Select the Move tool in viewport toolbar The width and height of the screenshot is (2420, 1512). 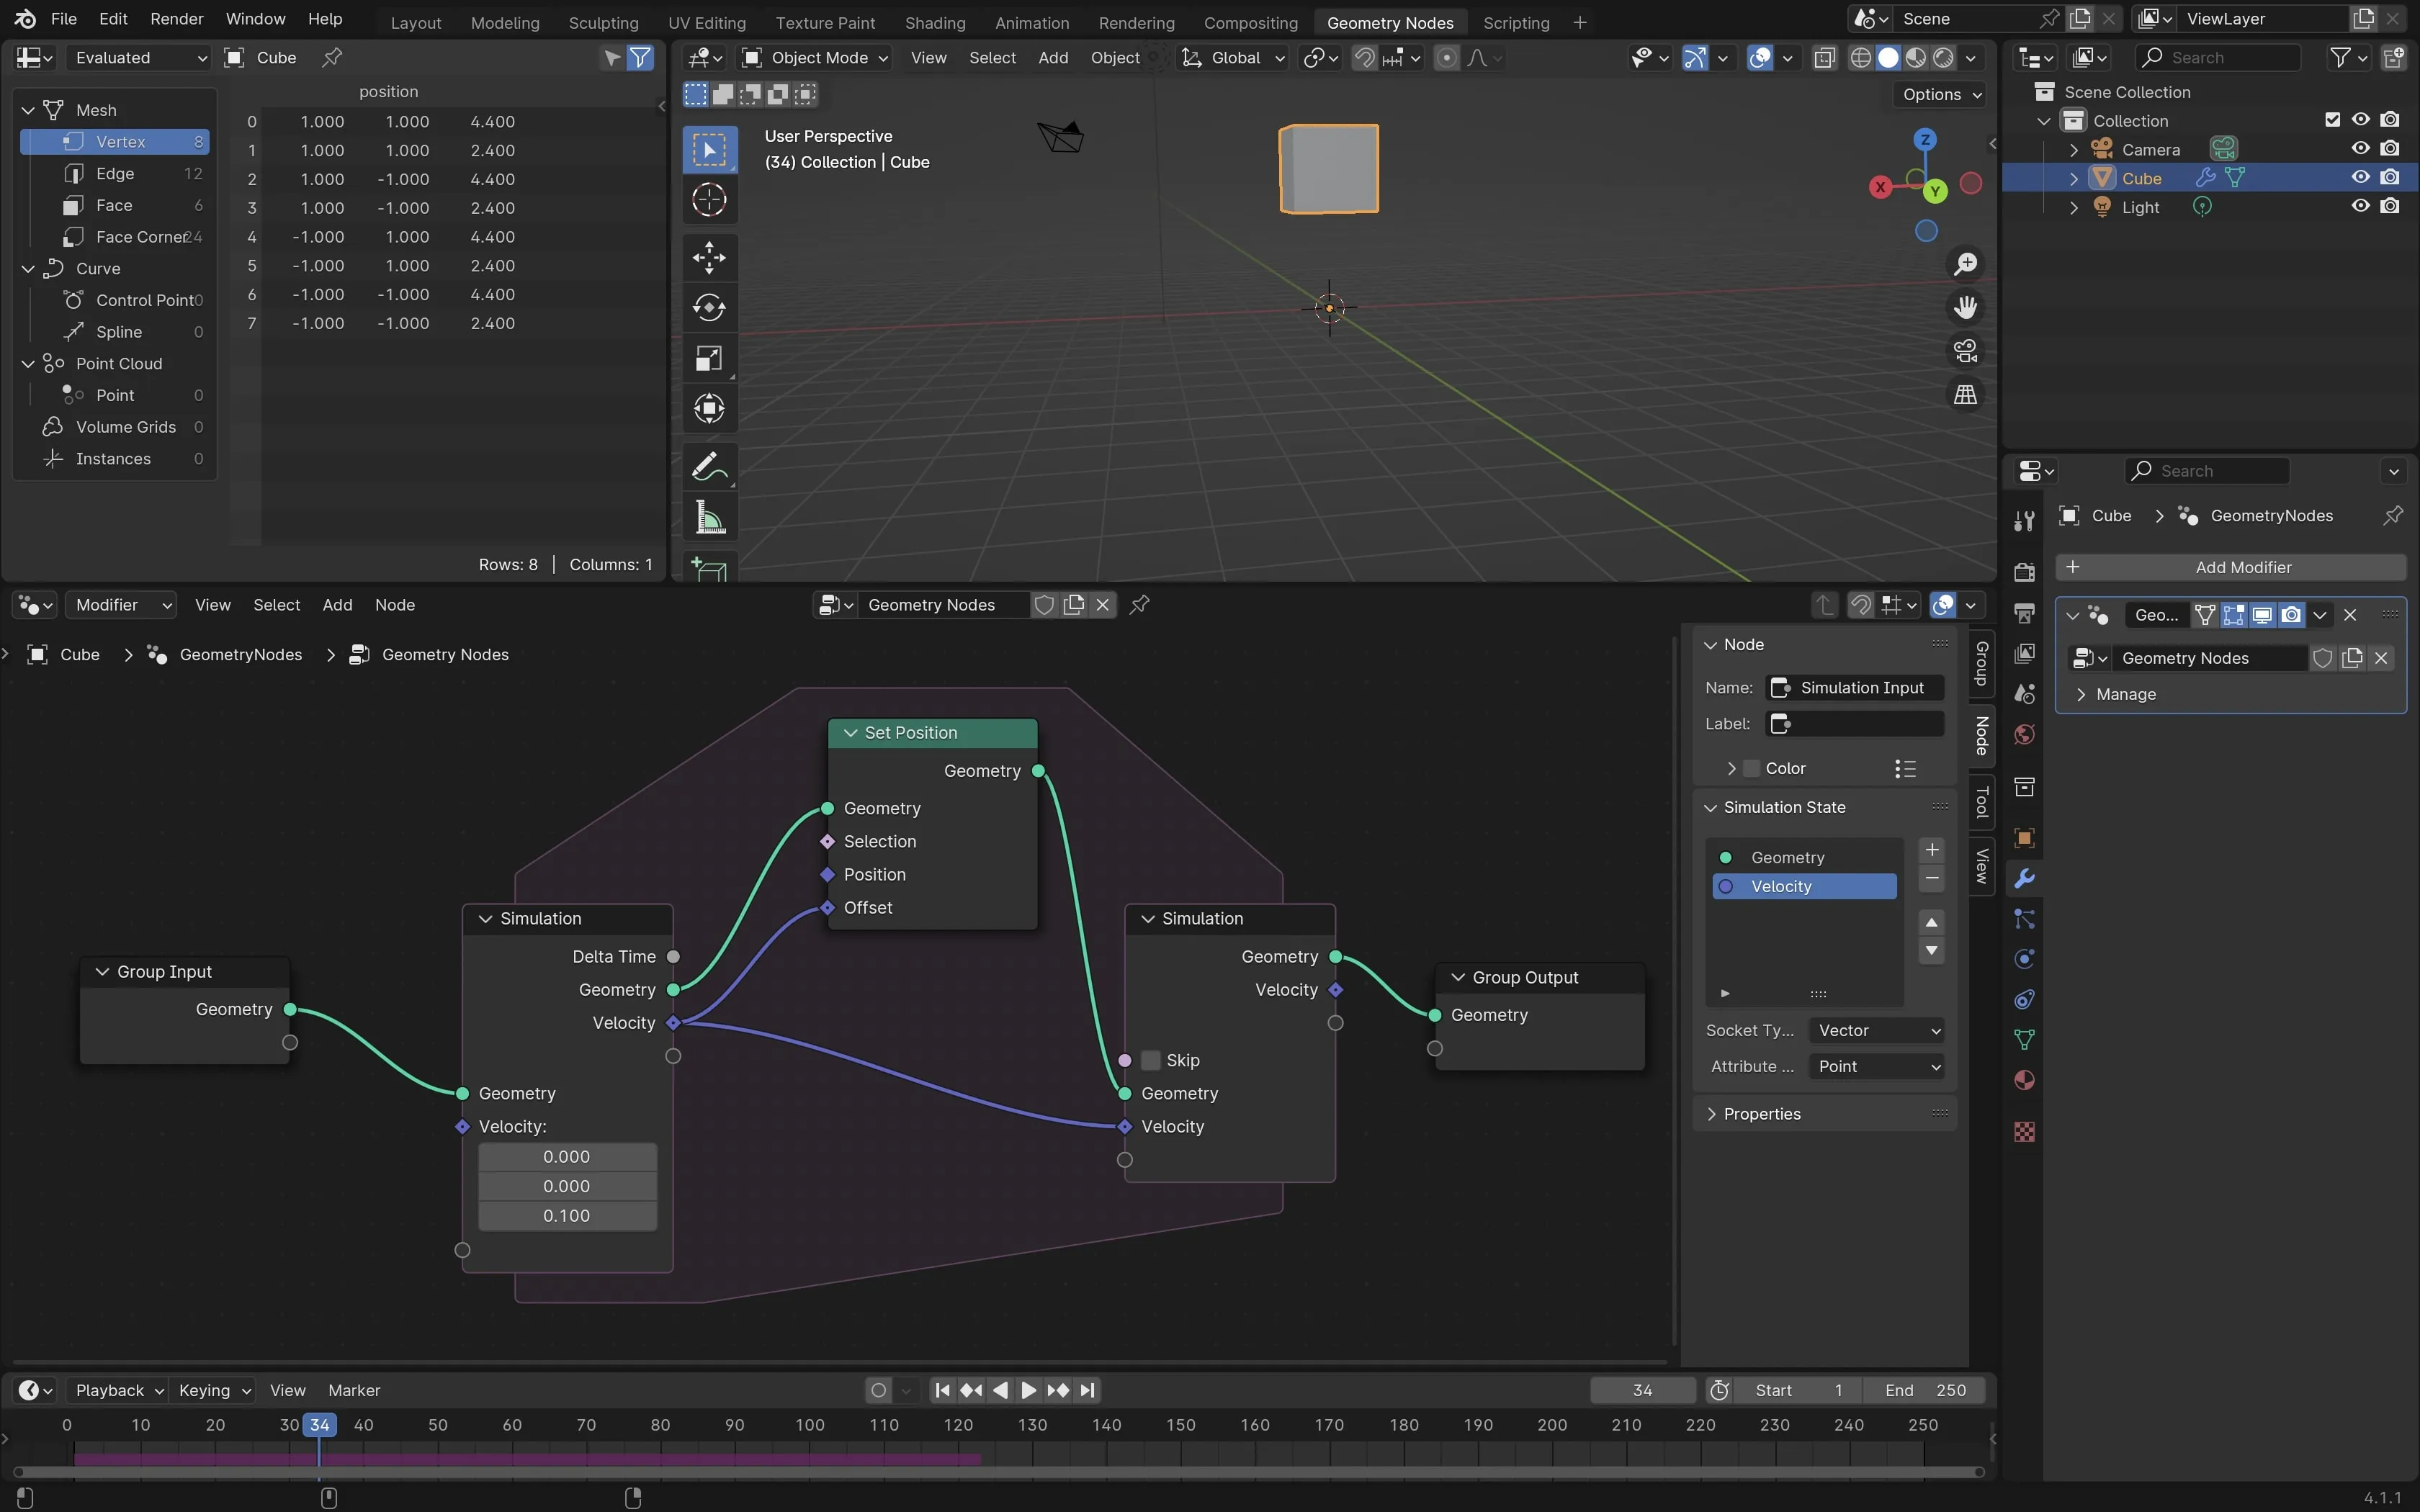(709, 257)
